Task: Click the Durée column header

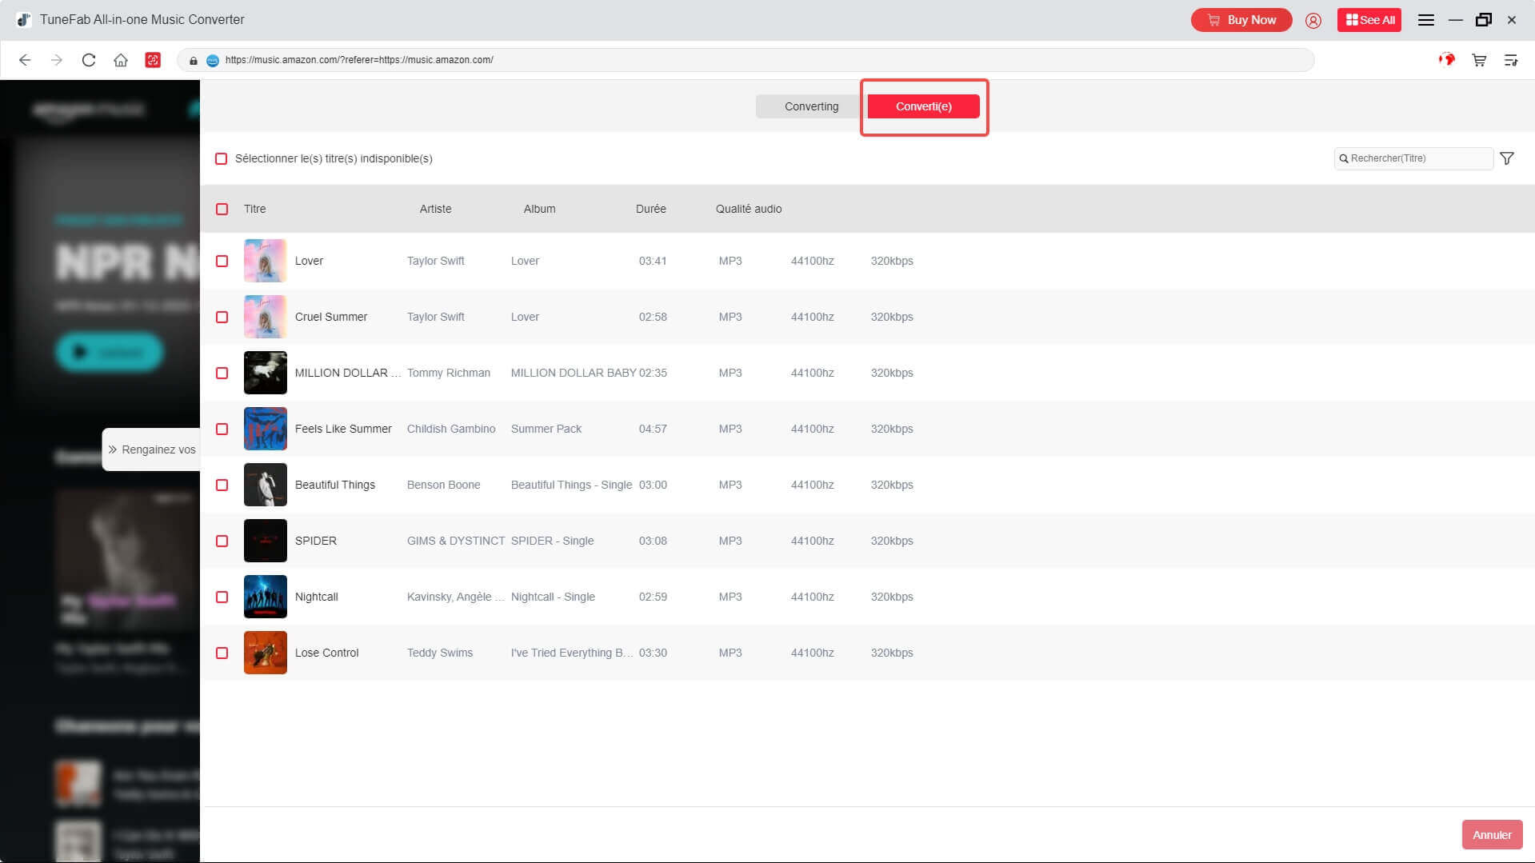Action: point(650,209)
